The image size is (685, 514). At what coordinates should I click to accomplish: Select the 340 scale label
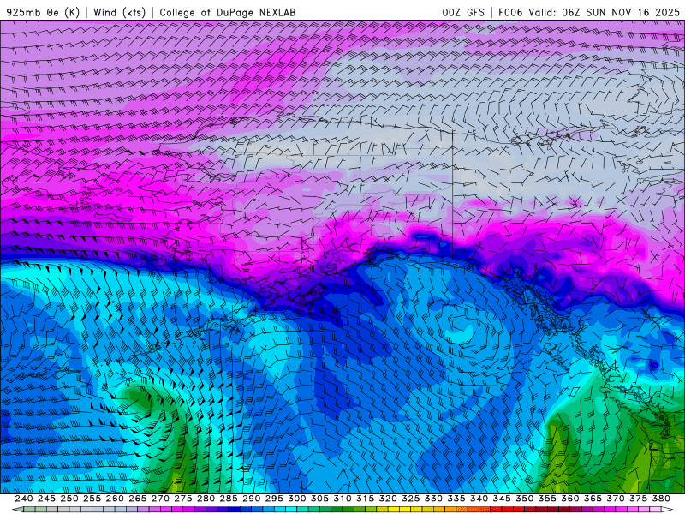pos(479,499)
